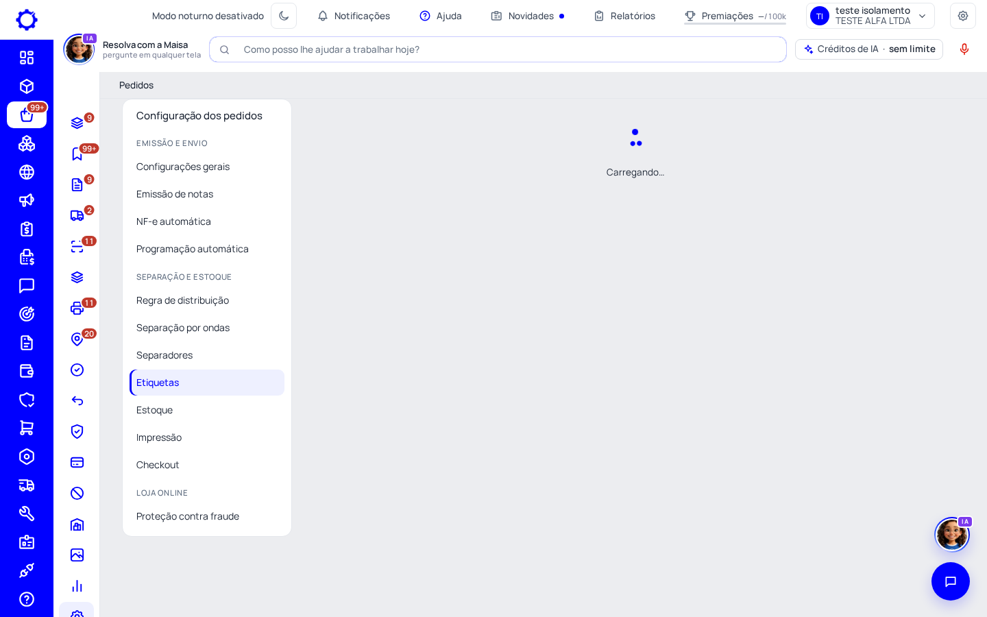Open the location pin icon with badge 20
This screenshot has width=987, height=617.
pos(77,339)
